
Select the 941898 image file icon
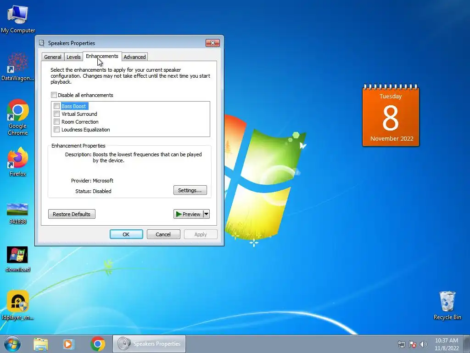(x=17, y=213)
